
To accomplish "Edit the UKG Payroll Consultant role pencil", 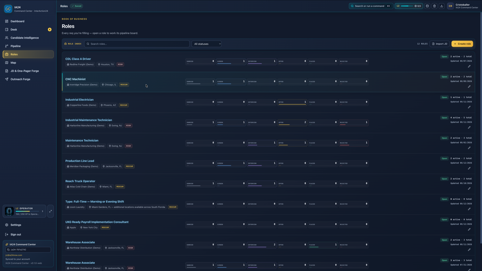I will [469, 229].
